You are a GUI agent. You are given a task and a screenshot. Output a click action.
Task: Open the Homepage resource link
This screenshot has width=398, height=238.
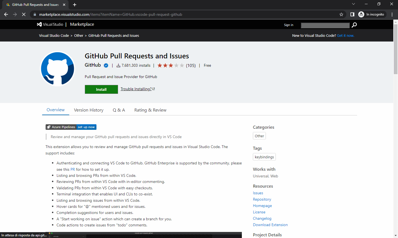click(262, 206)
